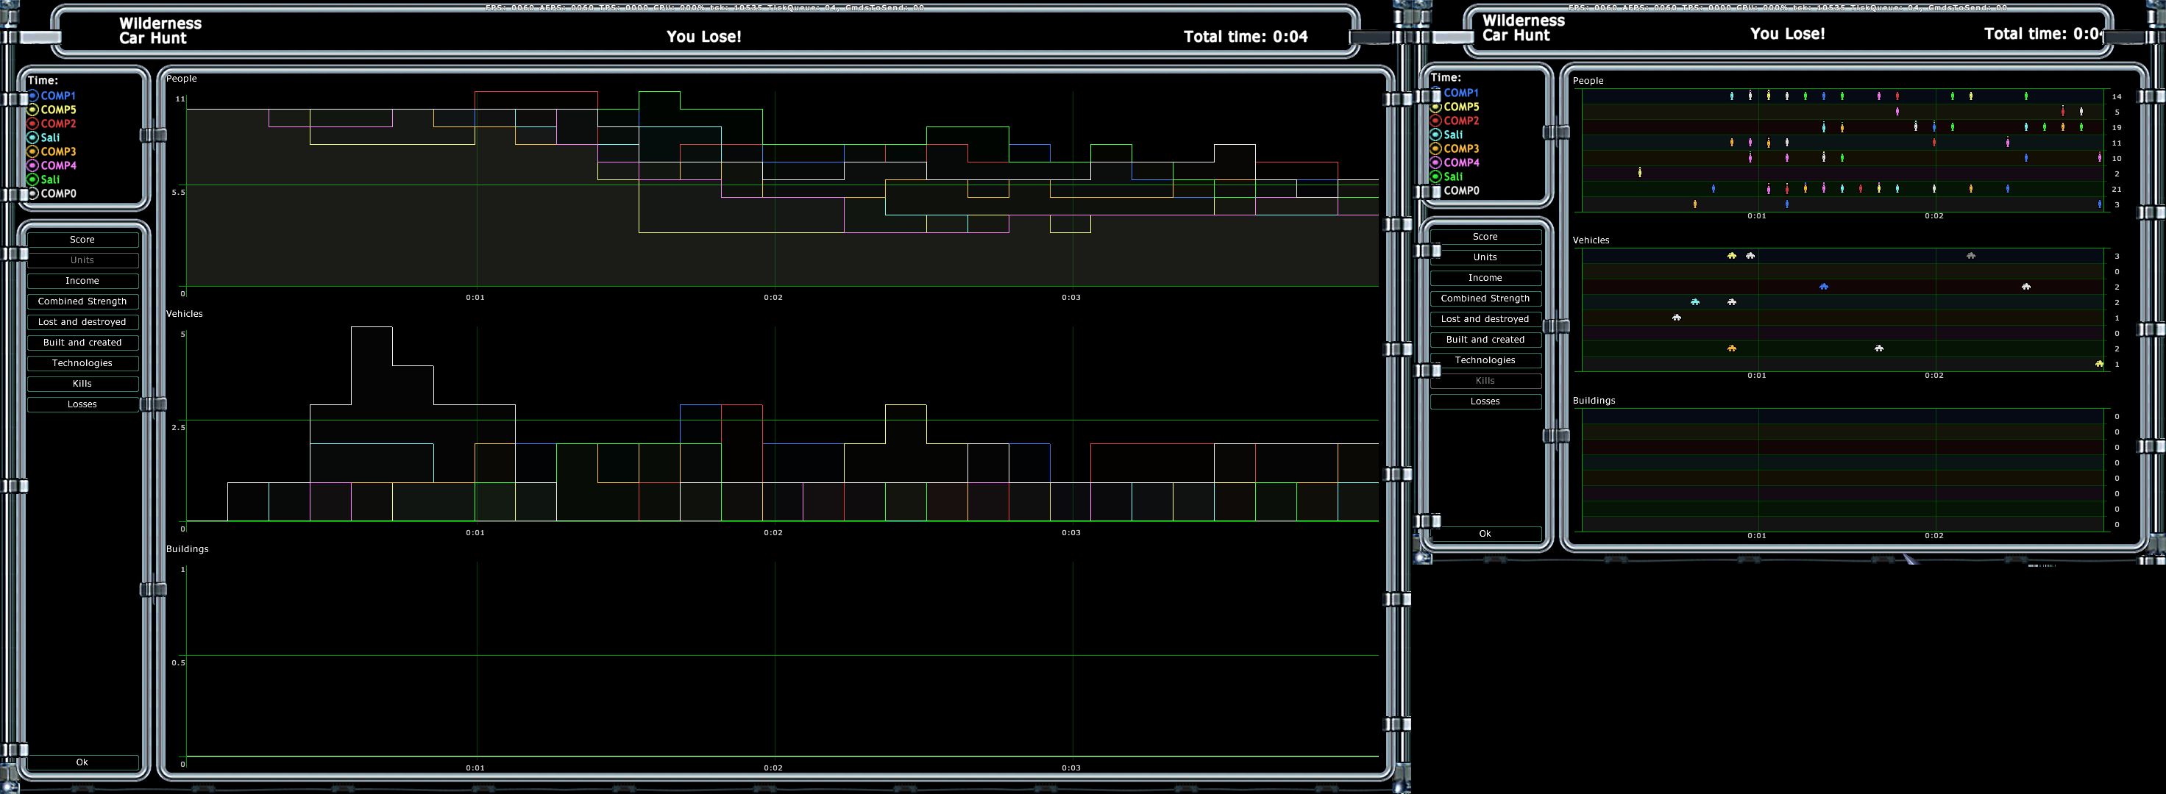Open Technologies view in left window

tap(82, 363)
